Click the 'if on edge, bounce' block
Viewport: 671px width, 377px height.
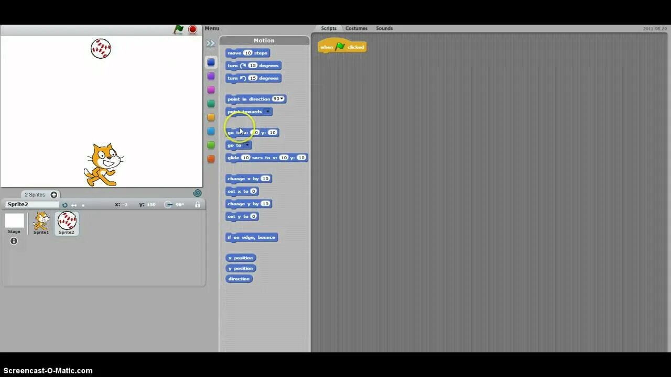pyautogui.click(x=252, y=237)
